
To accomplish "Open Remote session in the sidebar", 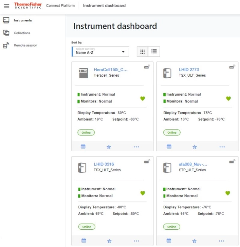I will tap(25, 45).
